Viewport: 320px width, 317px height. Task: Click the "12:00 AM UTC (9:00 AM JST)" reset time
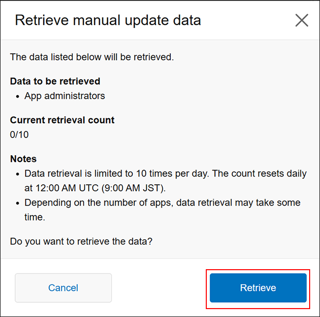coord(95,188)
